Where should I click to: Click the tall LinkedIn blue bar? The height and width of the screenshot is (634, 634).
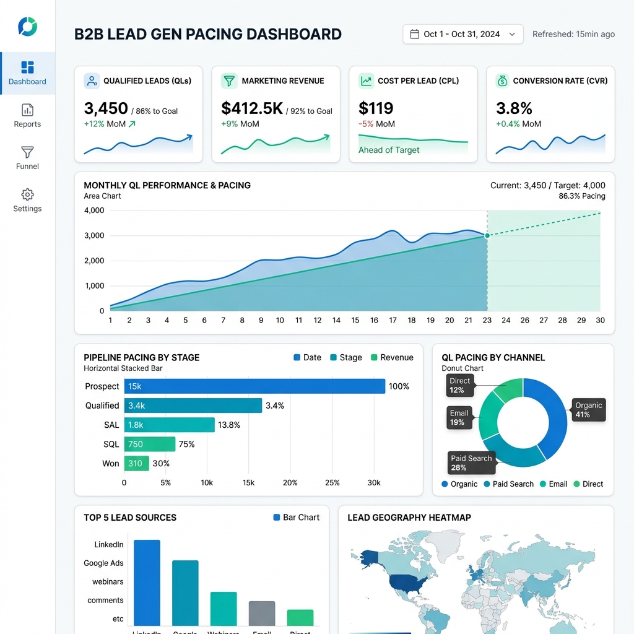[x=147, y=583]
